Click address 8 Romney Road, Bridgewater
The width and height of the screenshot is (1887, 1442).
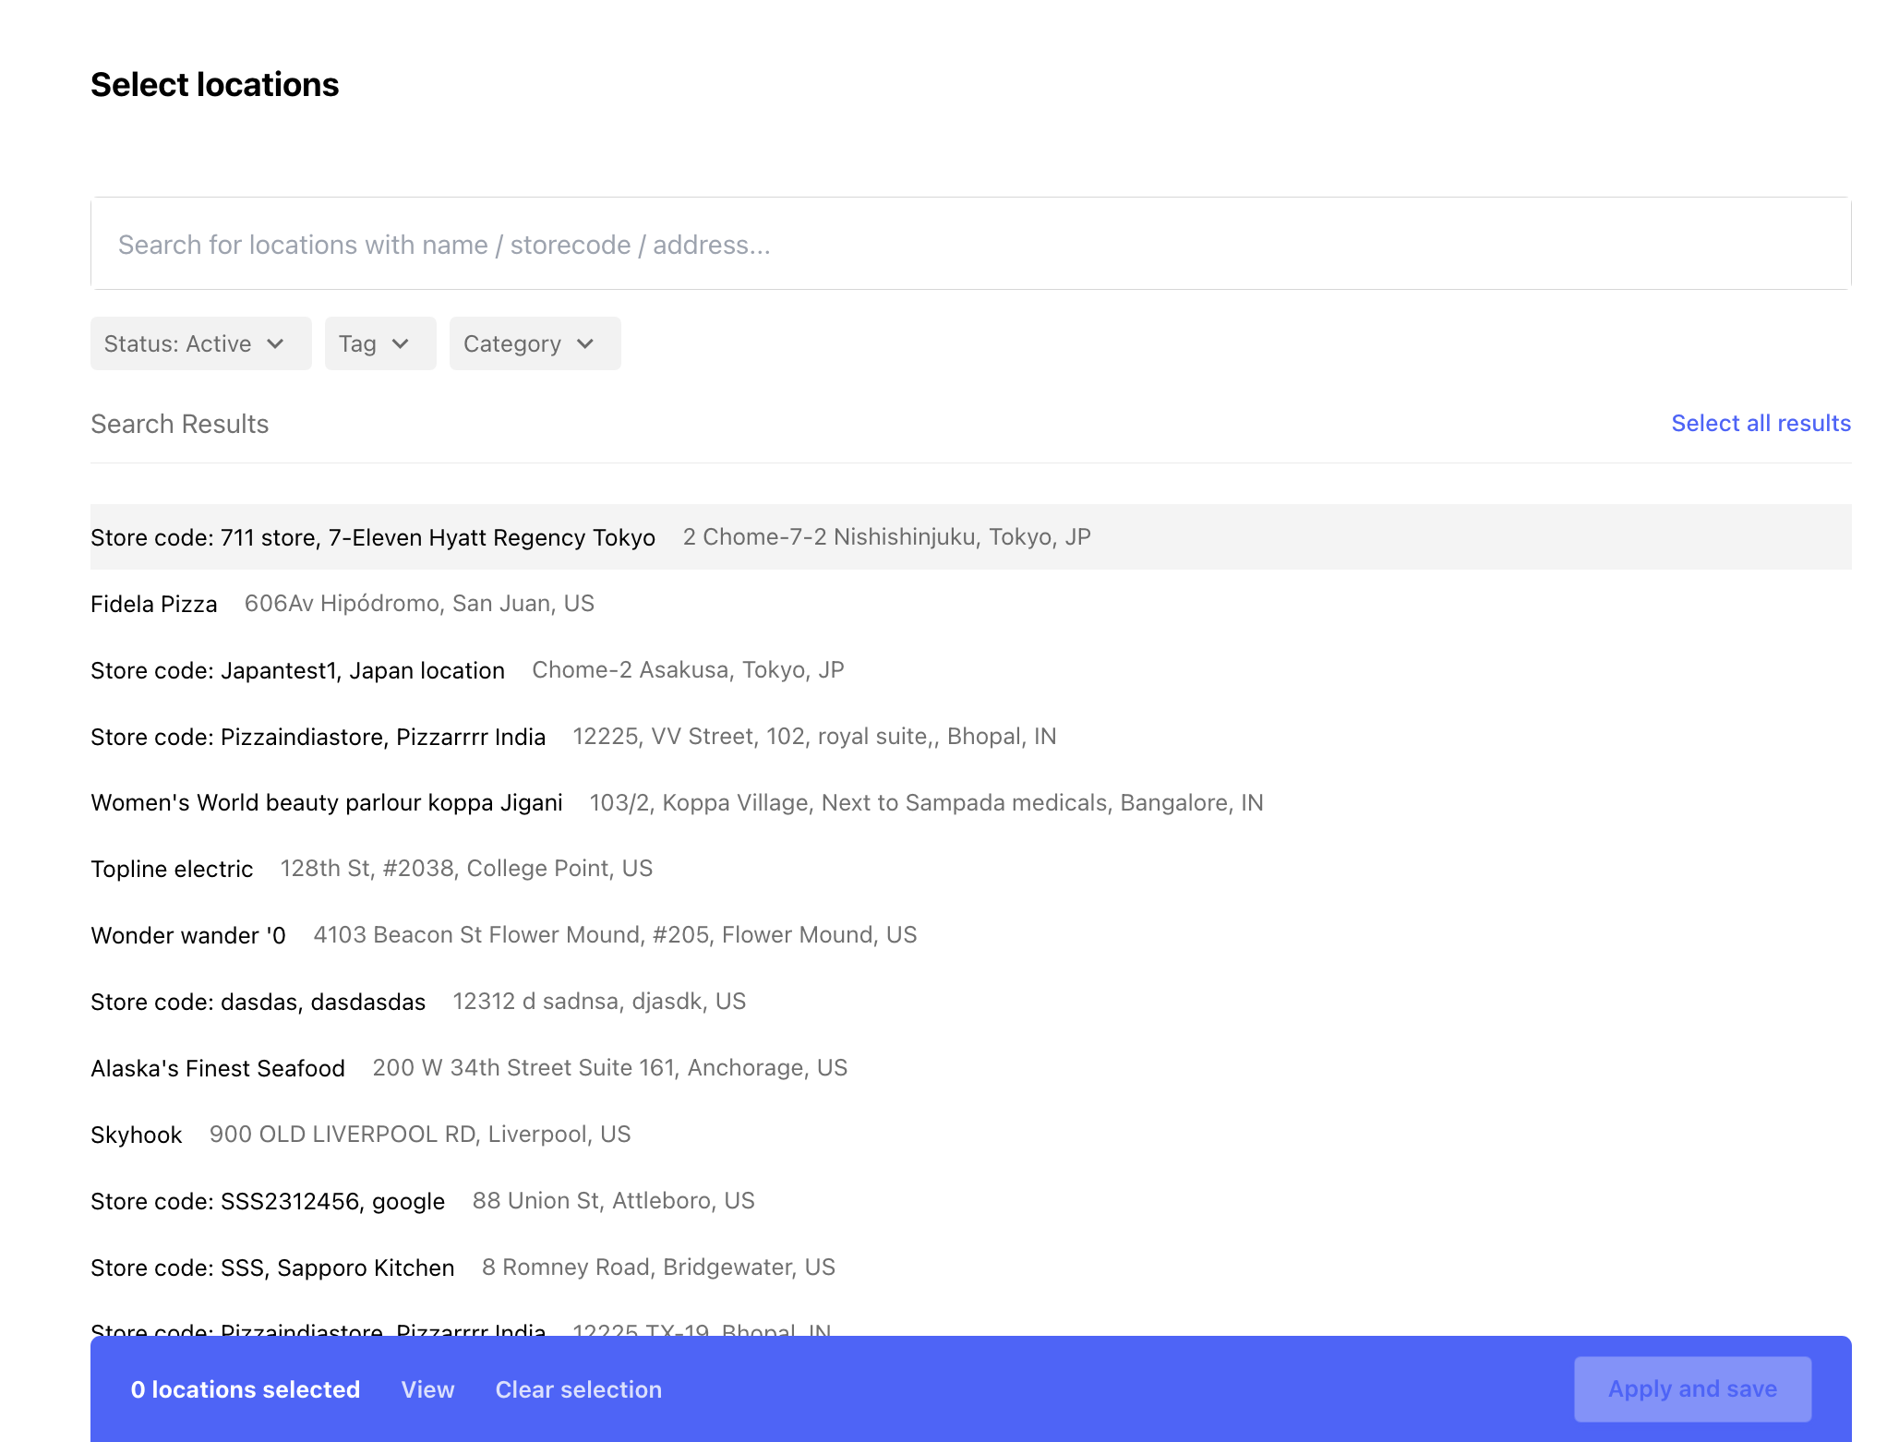point(658,1268)
